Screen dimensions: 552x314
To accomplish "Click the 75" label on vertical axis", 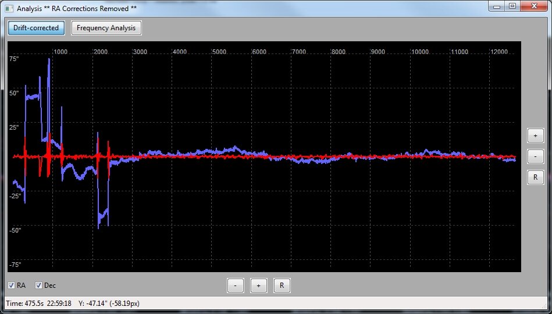I will tap(15, 59).
